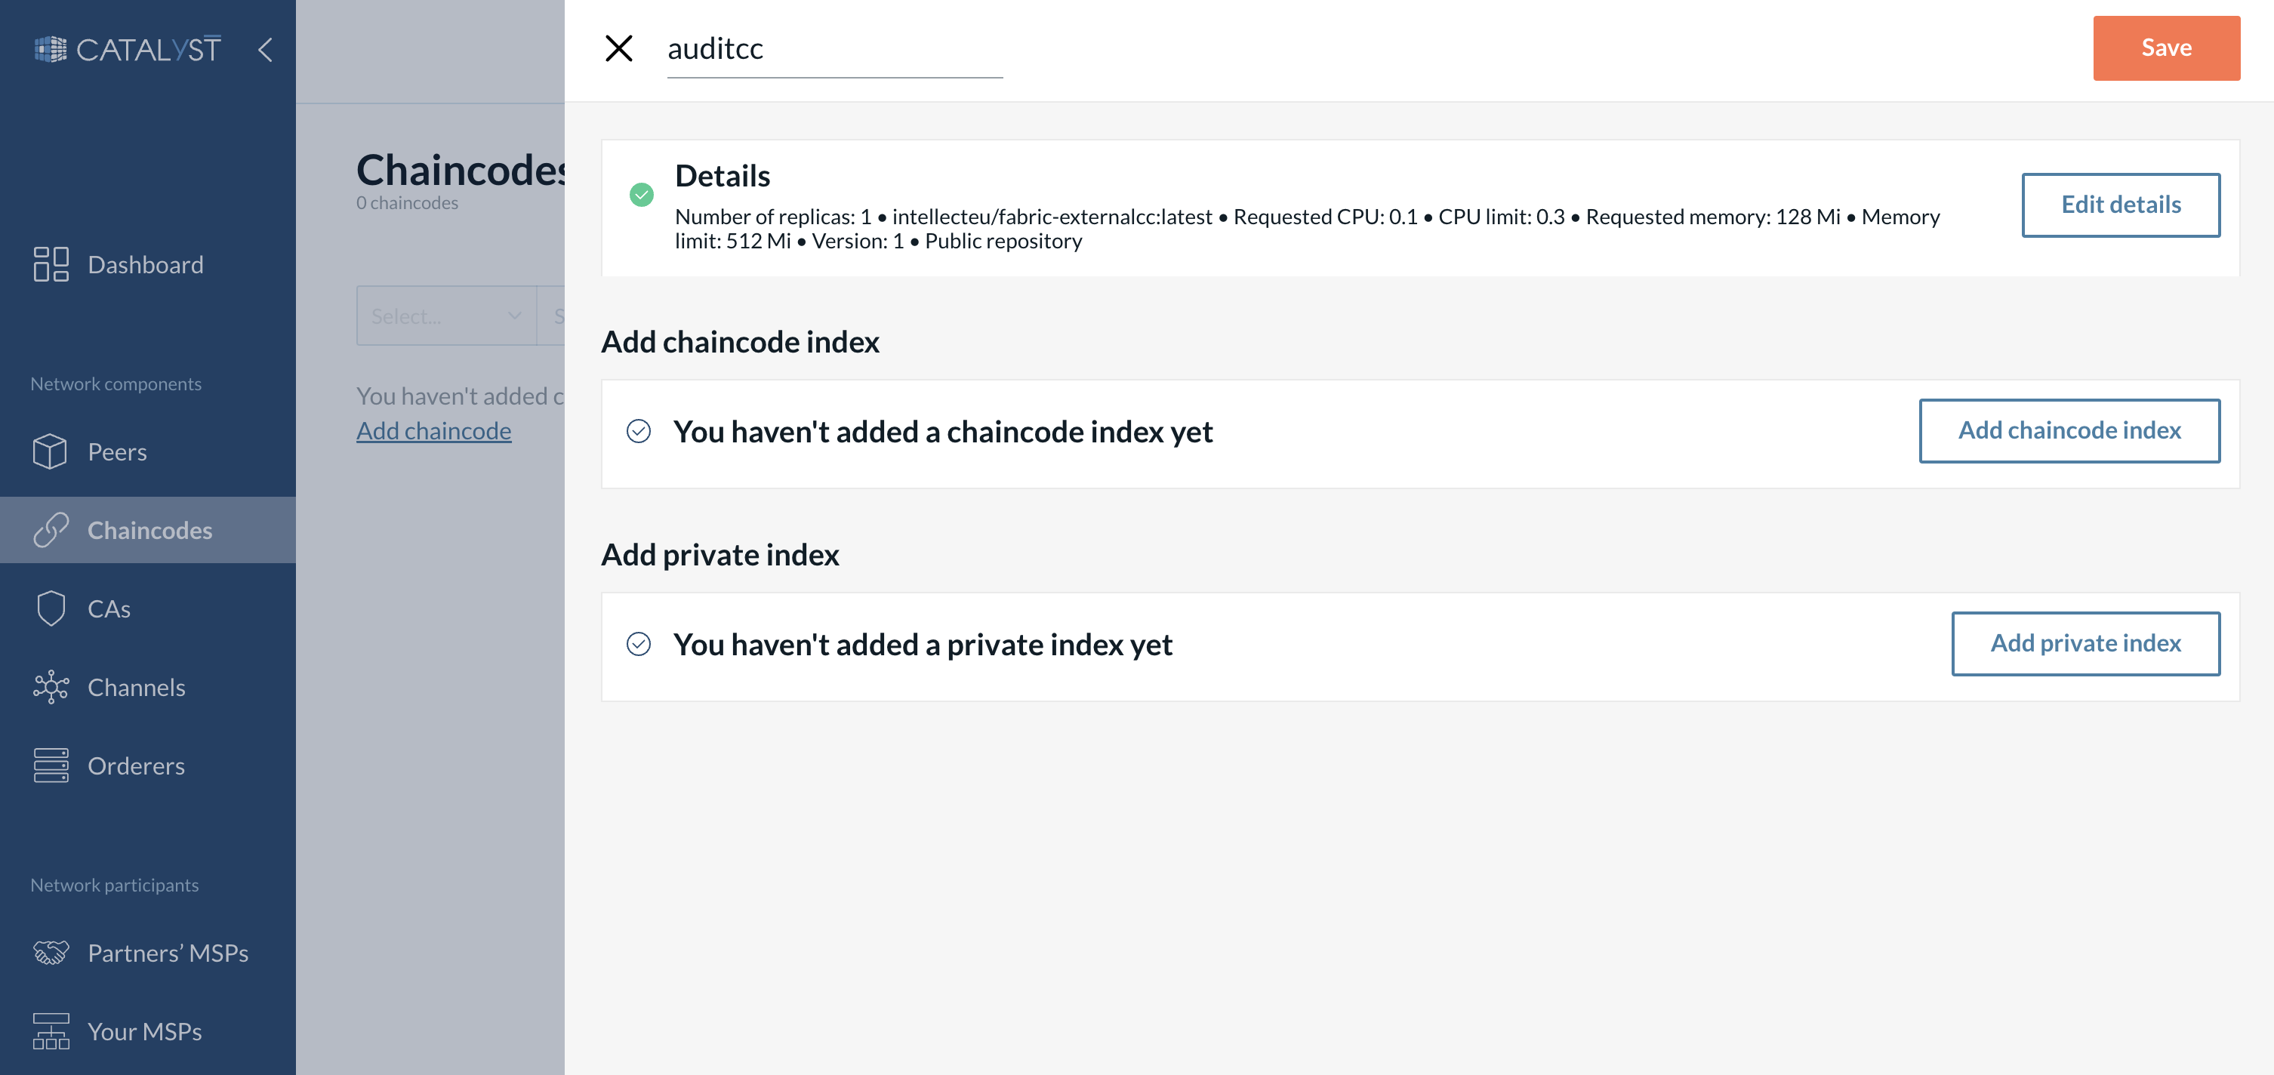2274x1075 pixels.
Task: Toggle the private index status circle
Action: click(639, 645)
